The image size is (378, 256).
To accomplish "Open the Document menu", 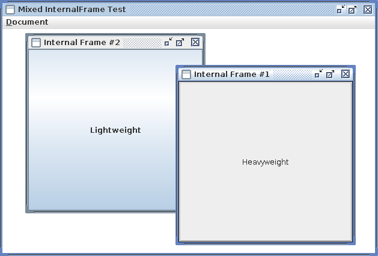I will tap(27, 22).
